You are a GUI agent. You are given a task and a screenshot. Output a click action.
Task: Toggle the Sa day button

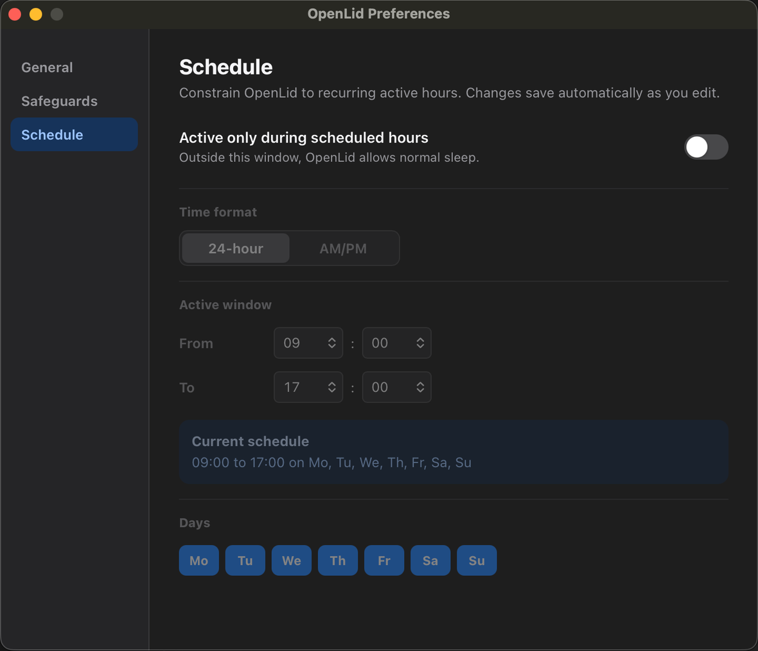[430, 560]
